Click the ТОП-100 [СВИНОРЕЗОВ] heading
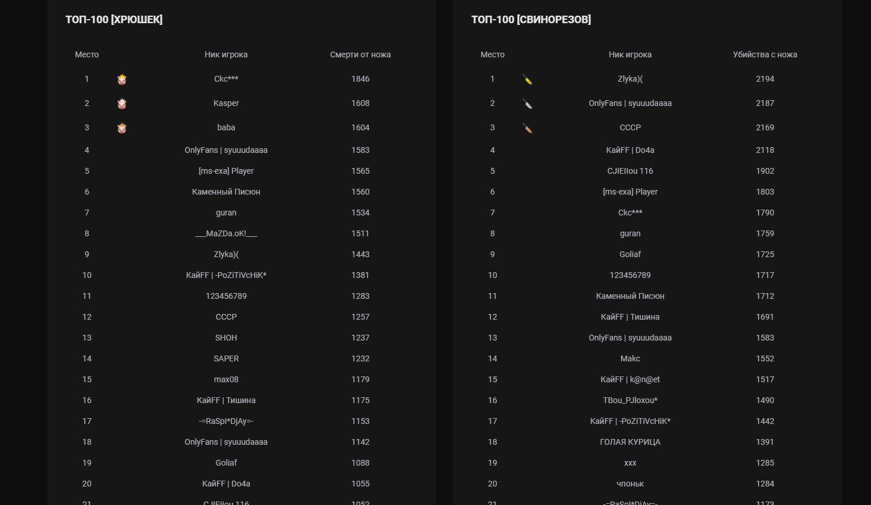 (531, 20)
